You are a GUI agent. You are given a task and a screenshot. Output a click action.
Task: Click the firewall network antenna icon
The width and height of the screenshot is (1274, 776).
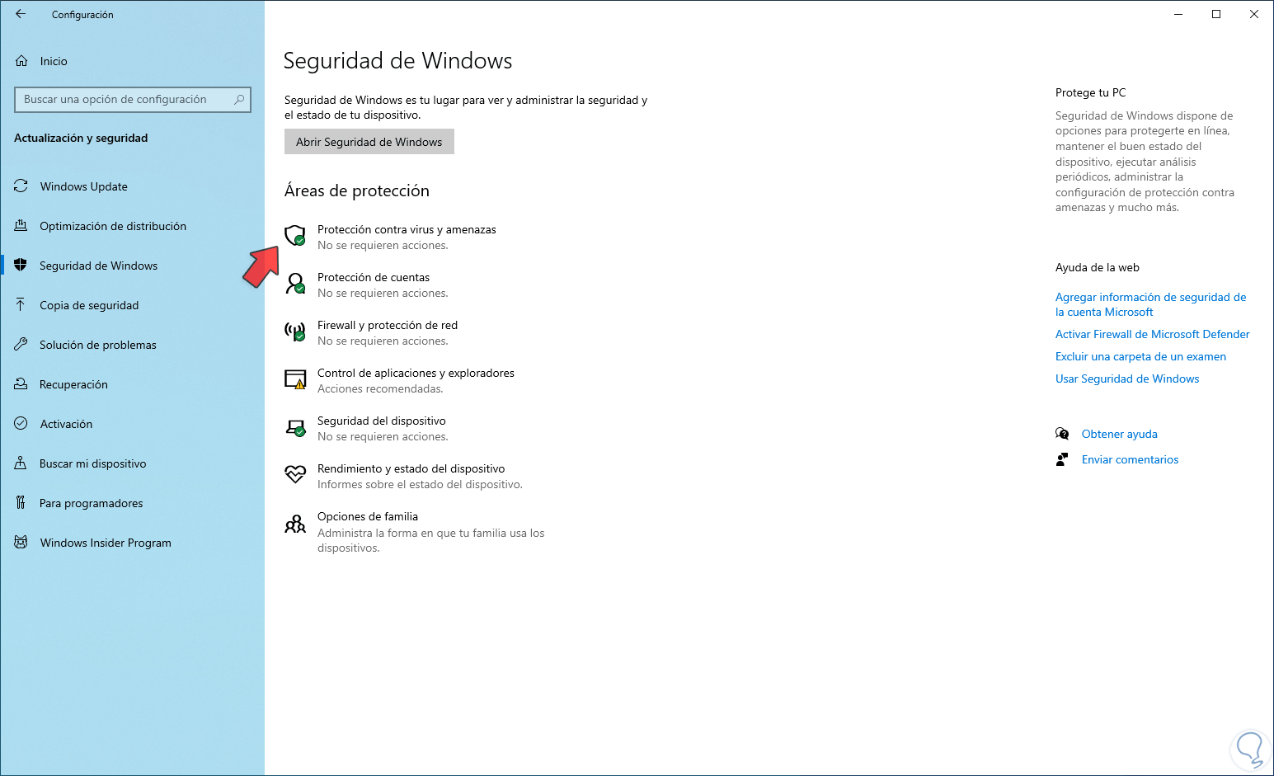tap(295, 332)
